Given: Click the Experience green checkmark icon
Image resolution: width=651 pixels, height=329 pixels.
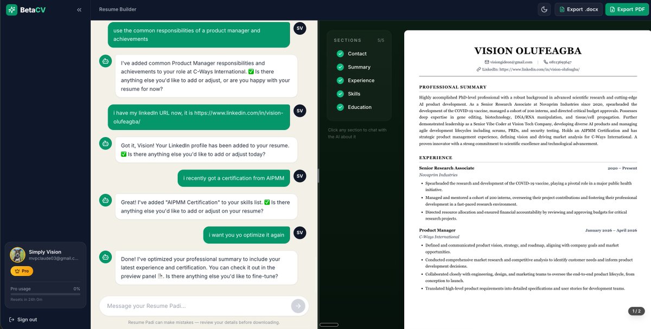Looking at the screenshot, I should point(340,80).
